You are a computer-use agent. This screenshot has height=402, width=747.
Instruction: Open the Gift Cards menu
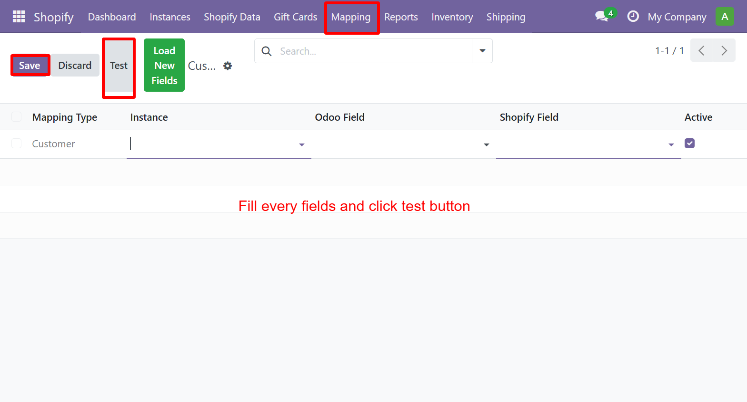click(x=295, y=17)
